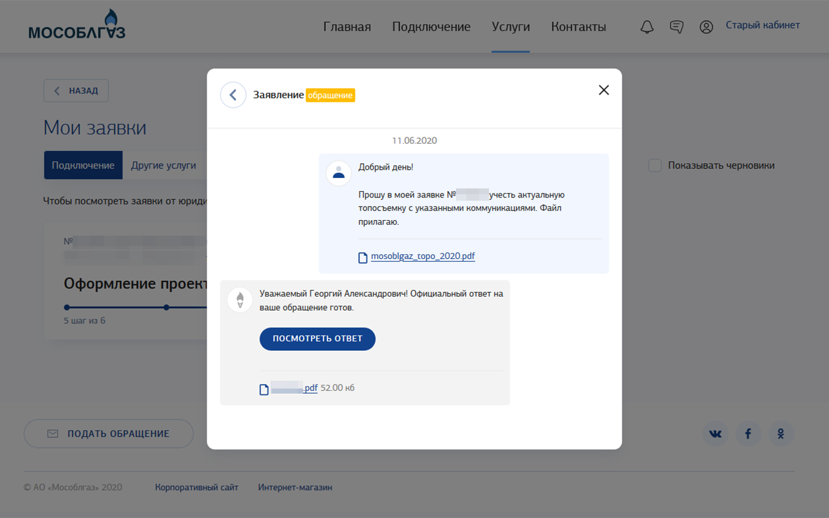Click the Старый кабинет link

(x=763, y=25)
